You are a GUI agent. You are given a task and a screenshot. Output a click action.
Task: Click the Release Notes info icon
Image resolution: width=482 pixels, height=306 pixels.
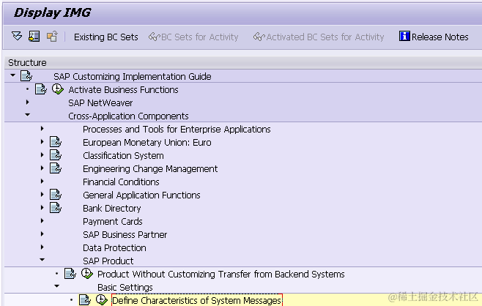tap(404, 37)
